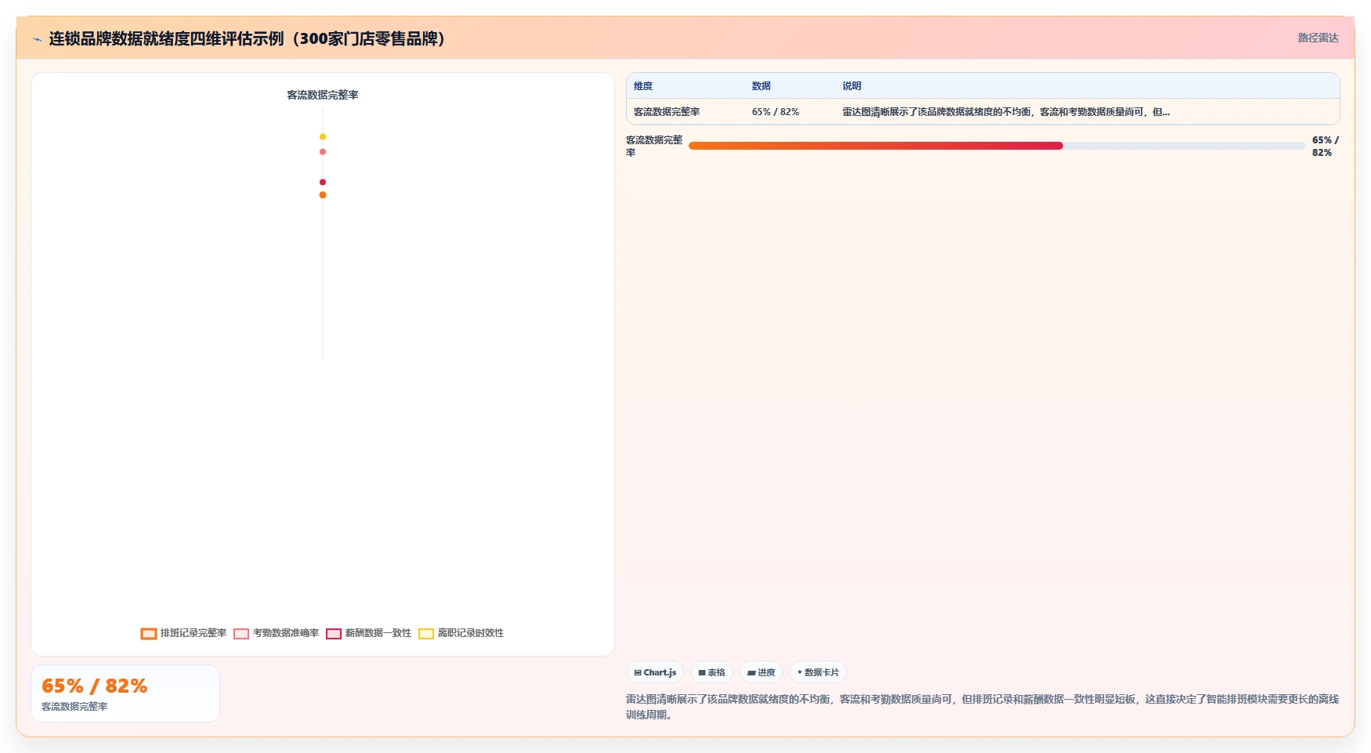Screen dimensions: 1371x753
Task: Click the crimson data point on radar chart
Action: [323, 183]
